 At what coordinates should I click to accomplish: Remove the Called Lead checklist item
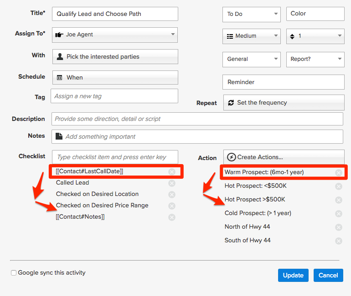click(x=172, y=183)
